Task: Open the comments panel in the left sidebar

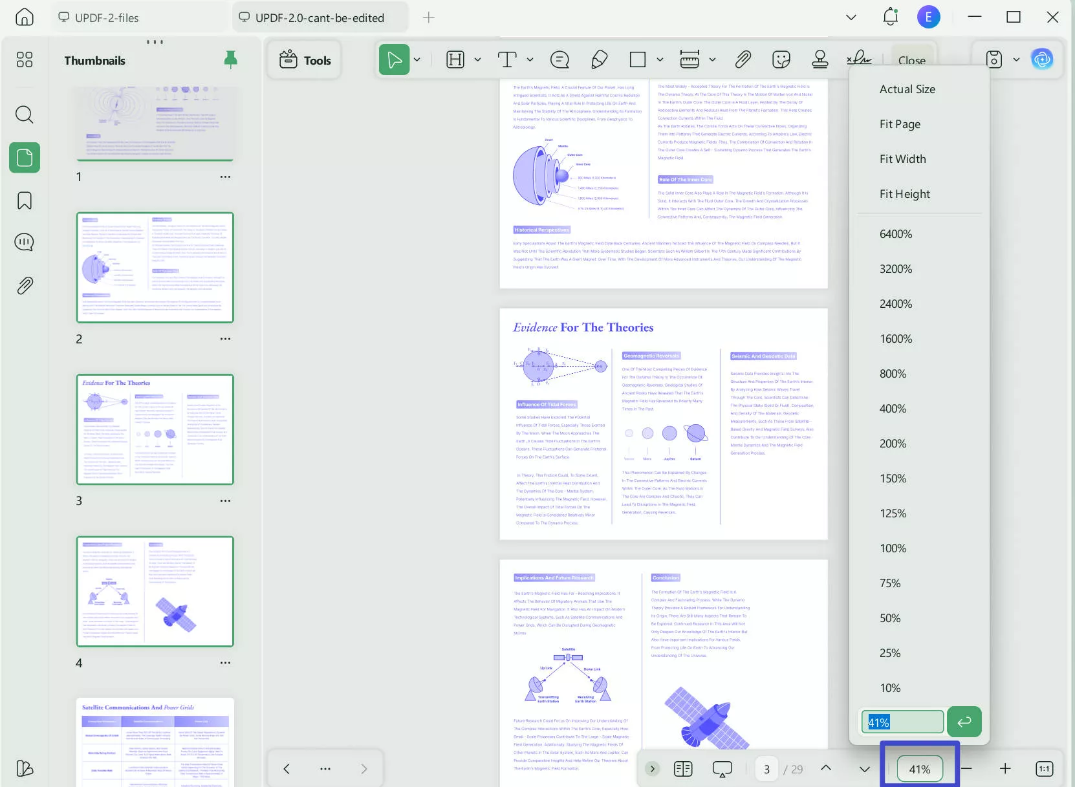Action: 25,243
